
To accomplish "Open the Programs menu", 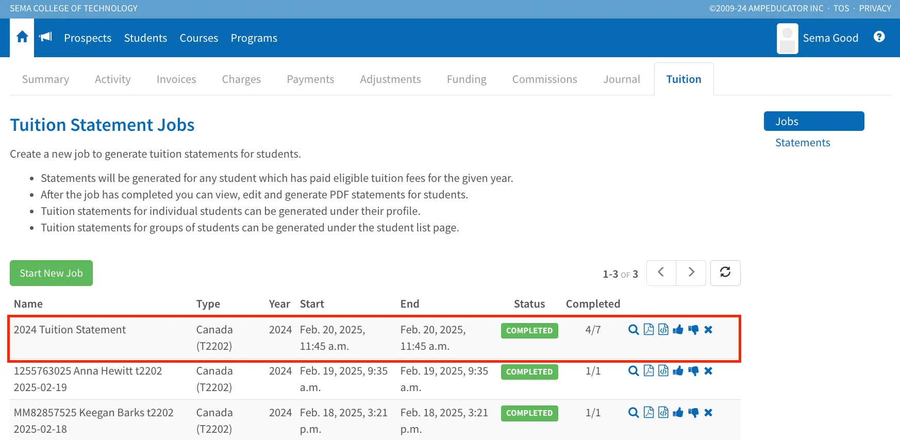I will tap(254, 38).
